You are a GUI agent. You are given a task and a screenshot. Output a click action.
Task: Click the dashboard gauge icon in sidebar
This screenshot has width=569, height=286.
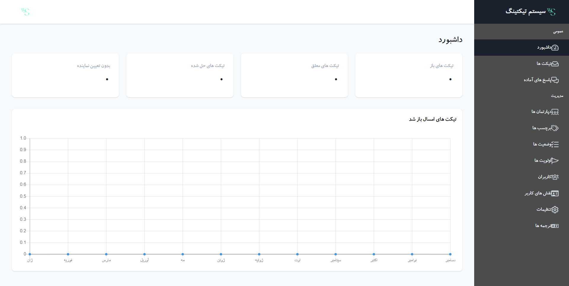(x=555, y=47)
